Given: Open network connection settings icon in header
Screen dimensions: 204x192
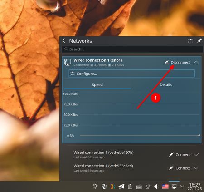Looking at the screenshot, I should coord(190,41).
